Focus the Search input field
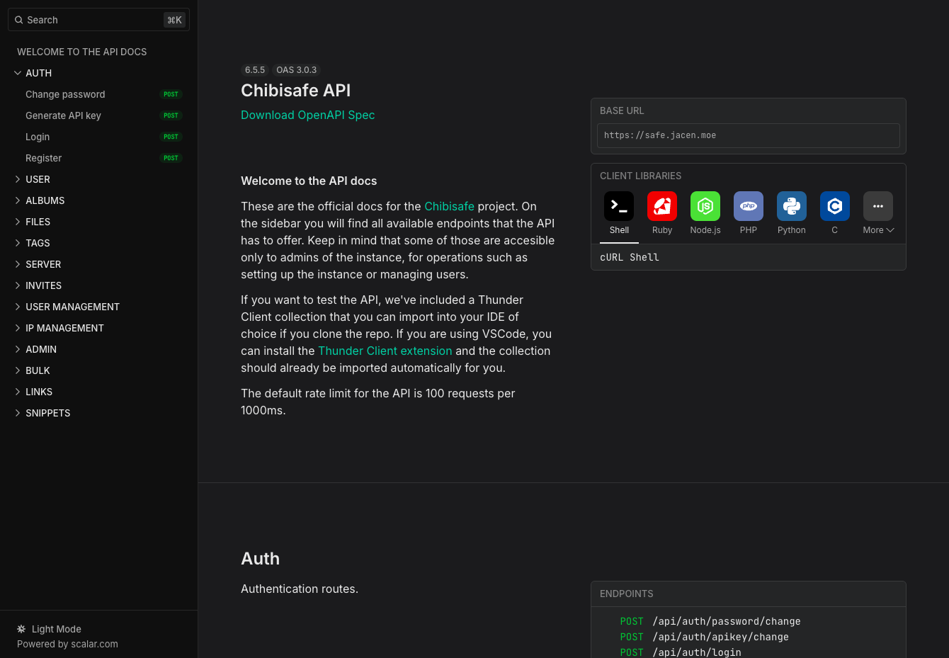Viewport: 949px width, 658px height. point(98,20)
